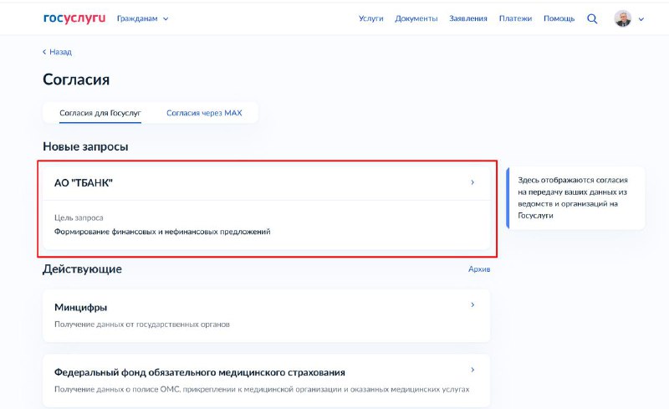Open the Архив link
The image size is (669, 409).
click(479, 269)
